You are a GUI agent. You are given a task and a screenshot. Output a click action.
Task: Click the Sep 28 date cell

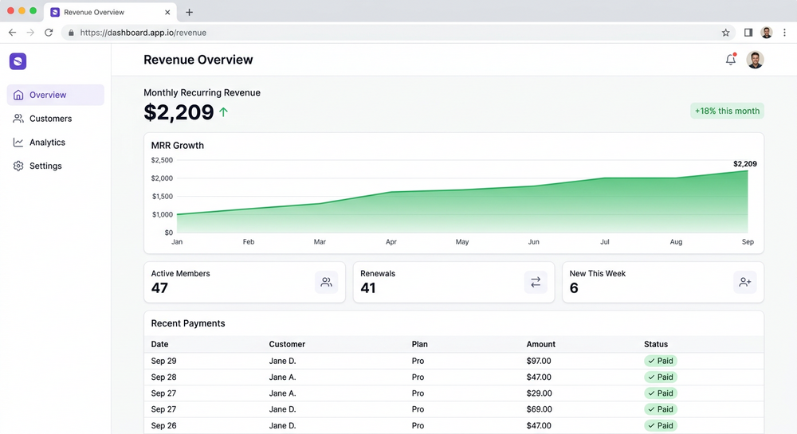pos(163,377)
